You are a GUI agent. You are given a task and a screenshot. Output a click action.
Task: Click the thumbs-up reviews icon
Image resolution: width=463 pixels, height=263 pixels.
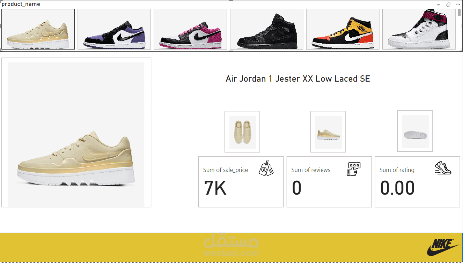pos(354,168)
